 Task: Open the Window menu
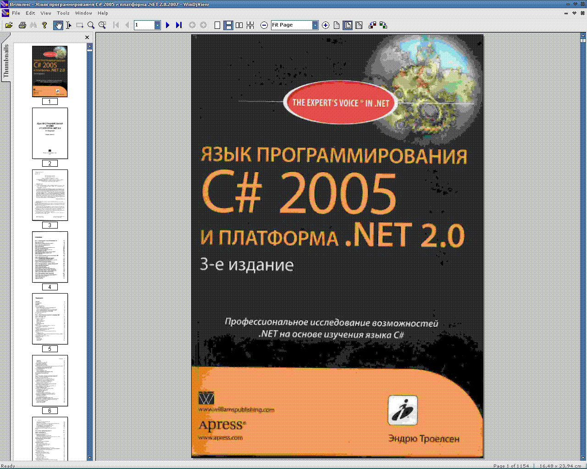pyautogui.click(x=83, y=13)
